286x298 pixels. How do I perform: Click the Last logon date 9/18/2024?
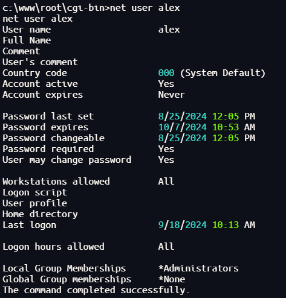coord(183,225)
